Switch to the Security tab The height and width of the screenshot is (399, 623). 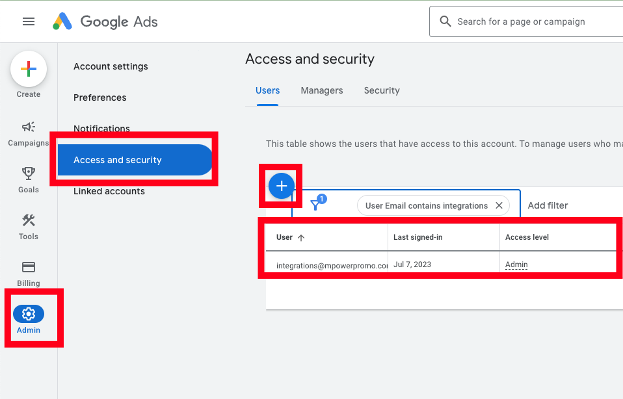[x=382, y=90]
